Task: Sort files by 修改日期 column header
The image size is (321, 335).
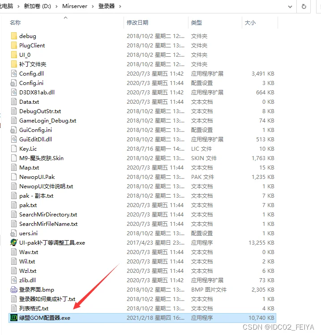Action: click(137, 22)
